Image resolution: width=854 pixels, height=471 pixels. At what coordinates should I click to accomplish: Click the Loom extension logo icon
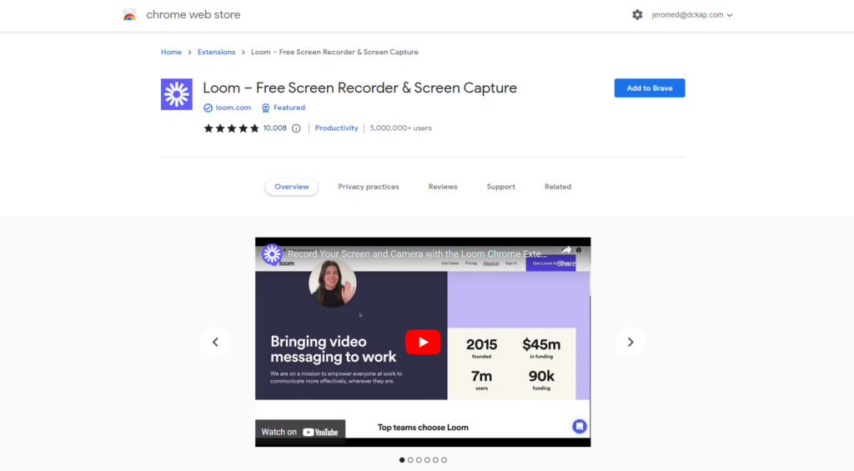(177, 94)
